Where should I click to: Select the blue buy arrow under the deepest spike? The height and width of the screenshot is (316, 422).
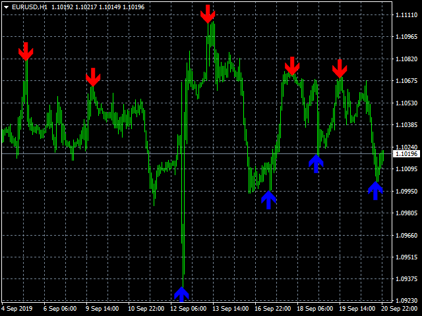click(x=182, y=294)
